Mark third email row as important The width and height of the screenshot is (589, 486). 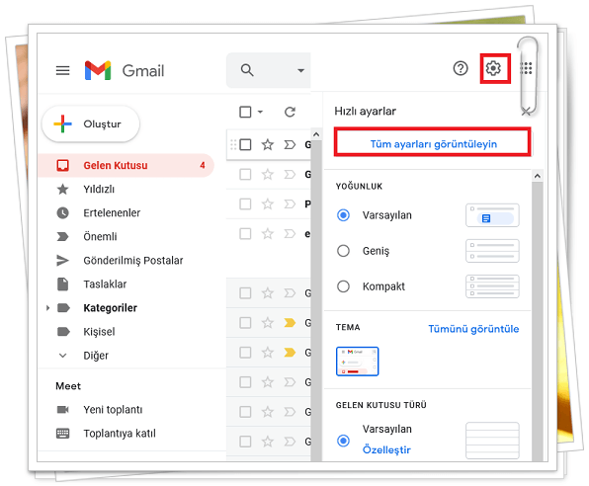(x=290, y=203)
